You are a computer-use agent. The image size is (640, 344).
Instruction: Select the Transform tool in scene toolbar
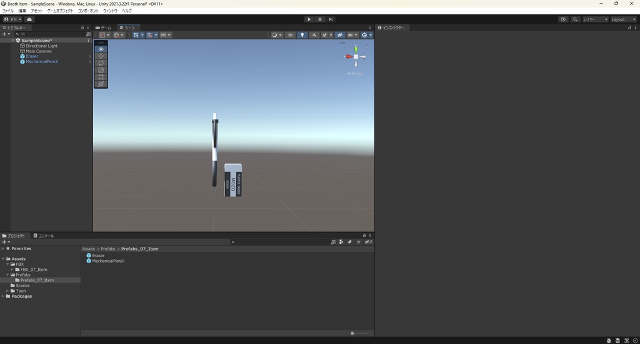[101, 84]
